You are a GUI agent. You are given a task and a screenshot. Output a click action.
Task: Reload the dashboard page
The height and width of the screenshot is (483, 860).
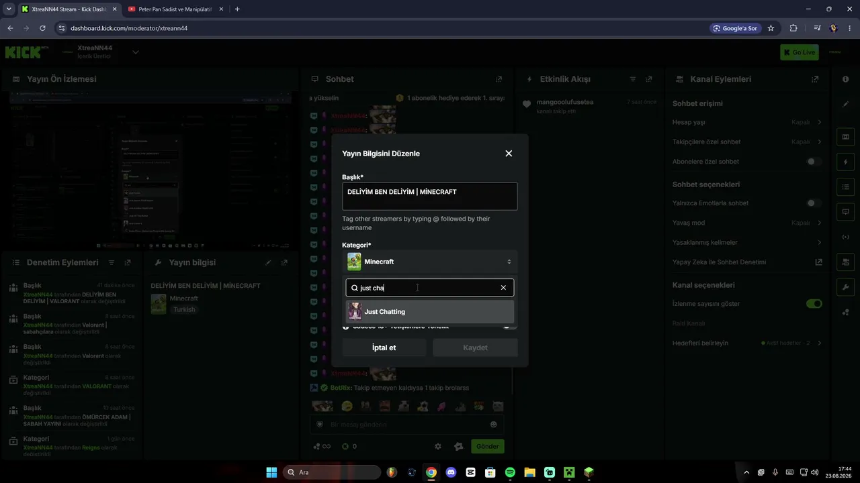coord(42,28)
